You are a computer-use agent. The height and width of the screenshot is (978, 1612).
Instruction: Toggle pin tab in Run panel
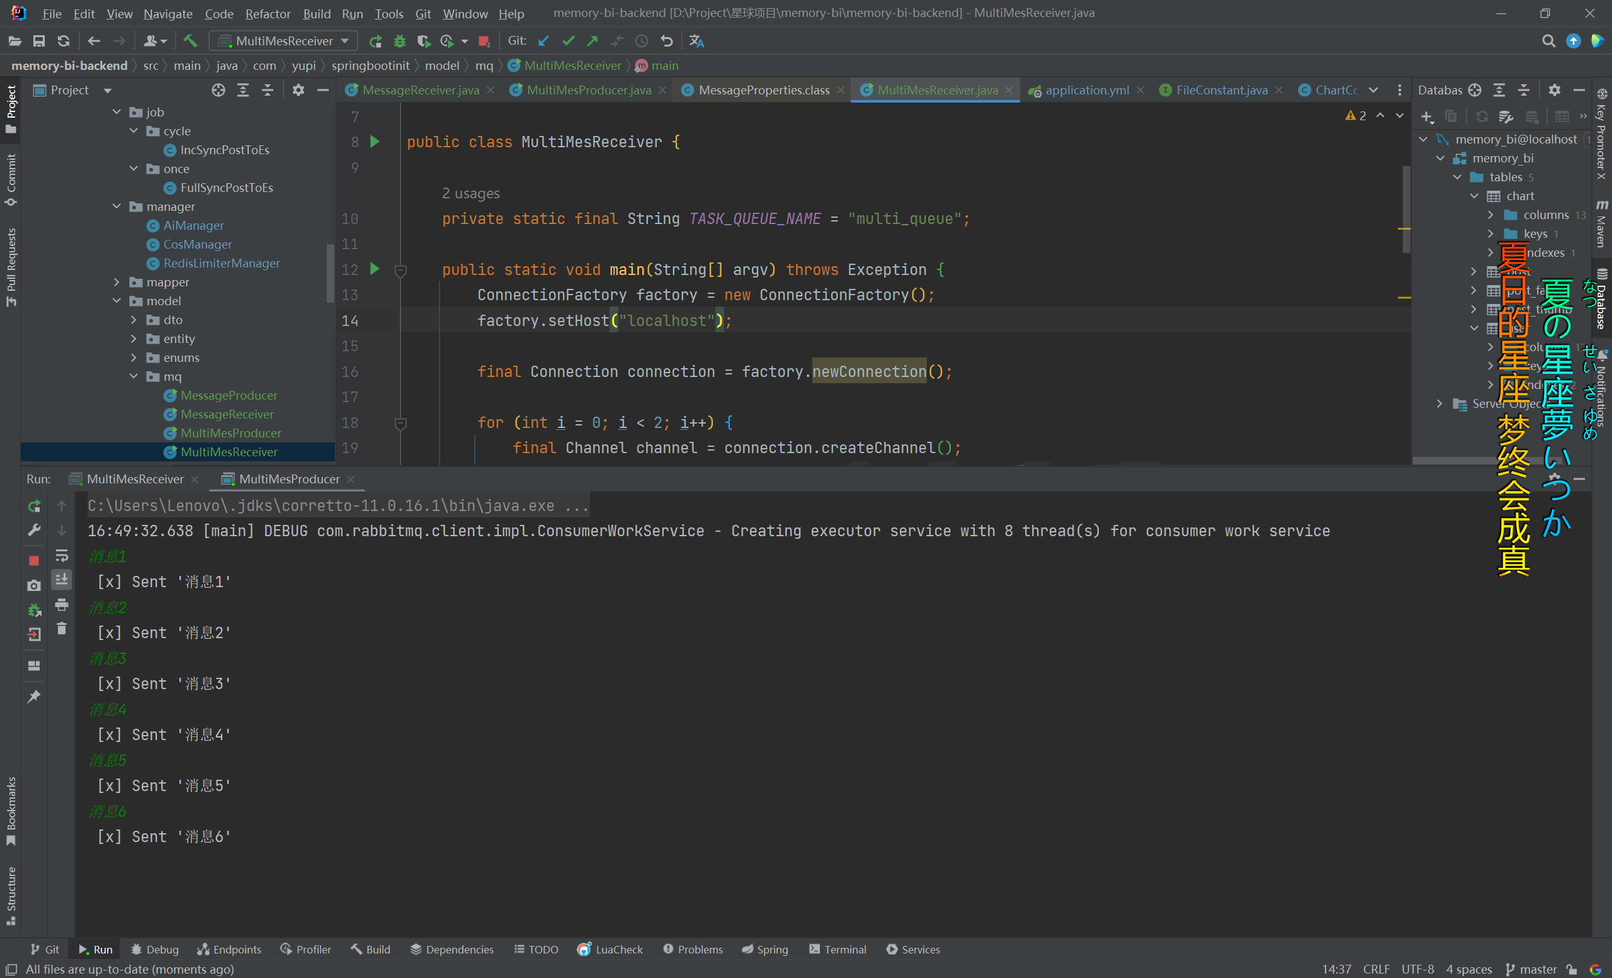[x=34, y=696]
